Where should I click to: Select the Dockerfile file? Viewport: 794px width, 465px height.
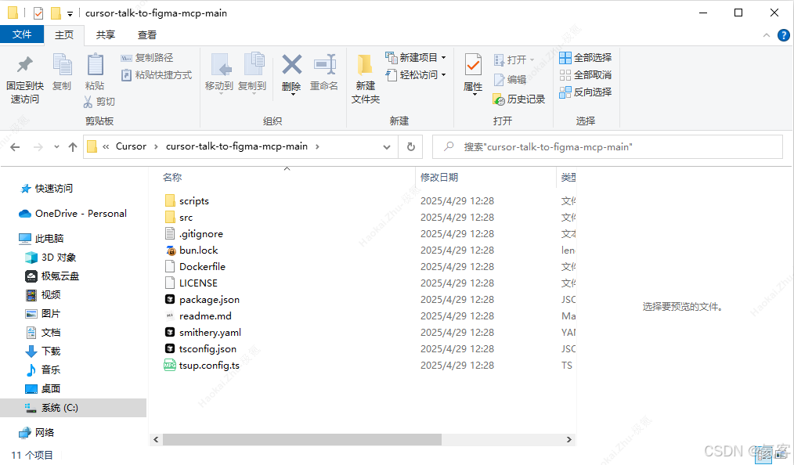pos(202,267)
